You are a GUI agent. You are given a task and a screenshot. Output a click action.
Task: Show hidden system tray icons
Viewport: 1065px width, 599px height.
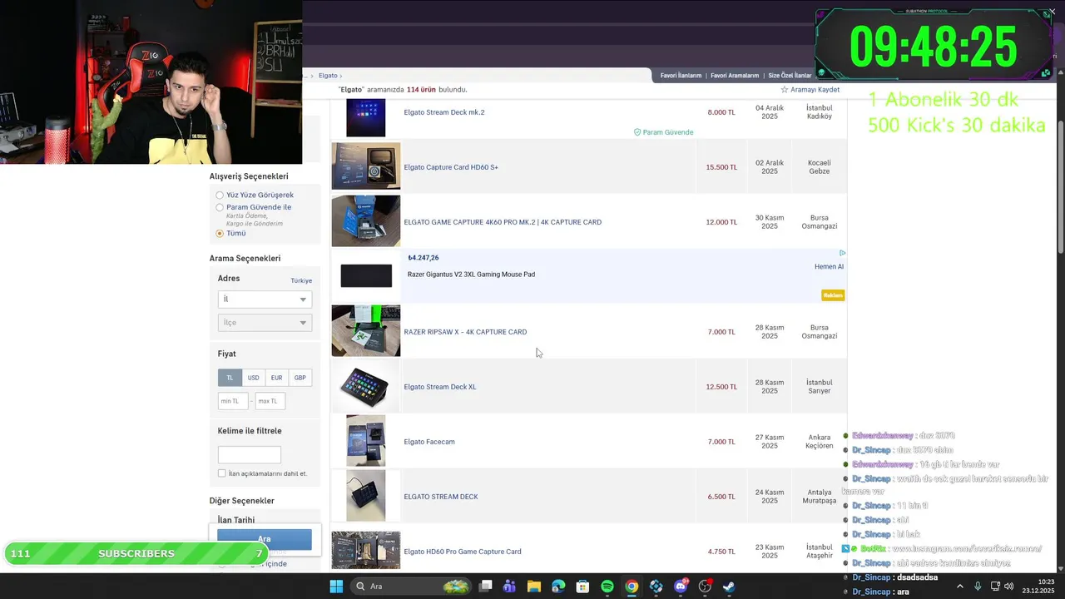tap(959, 587)
